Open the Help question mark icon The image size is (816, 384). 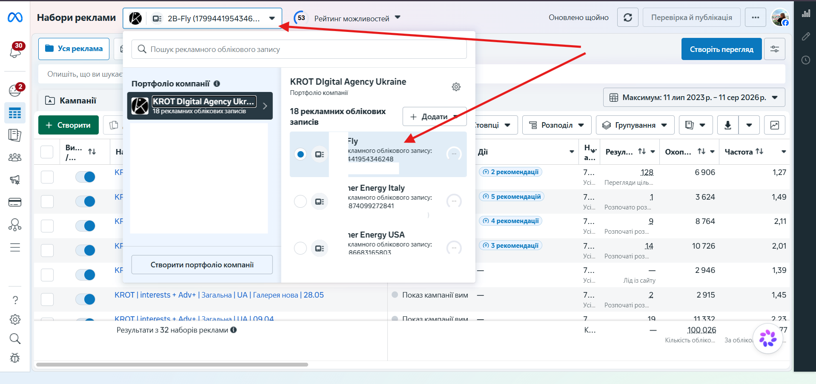point(15,300)
